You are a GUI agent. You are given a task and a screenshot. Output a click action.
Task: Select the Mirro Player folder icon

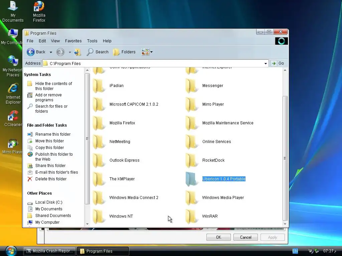(x=192, y=104)
